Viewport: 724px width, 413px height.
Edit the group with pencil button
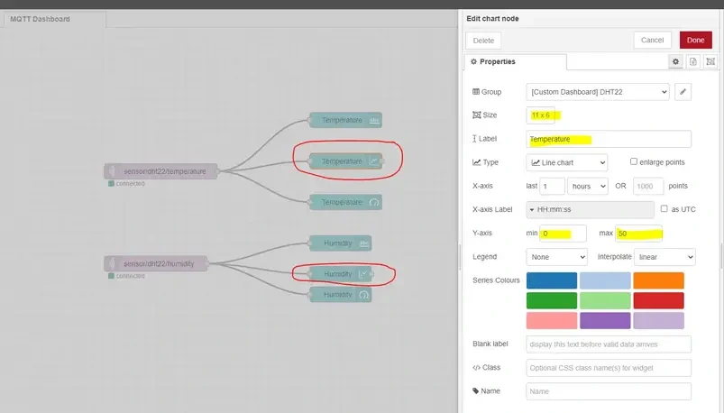tap(683, 91)
